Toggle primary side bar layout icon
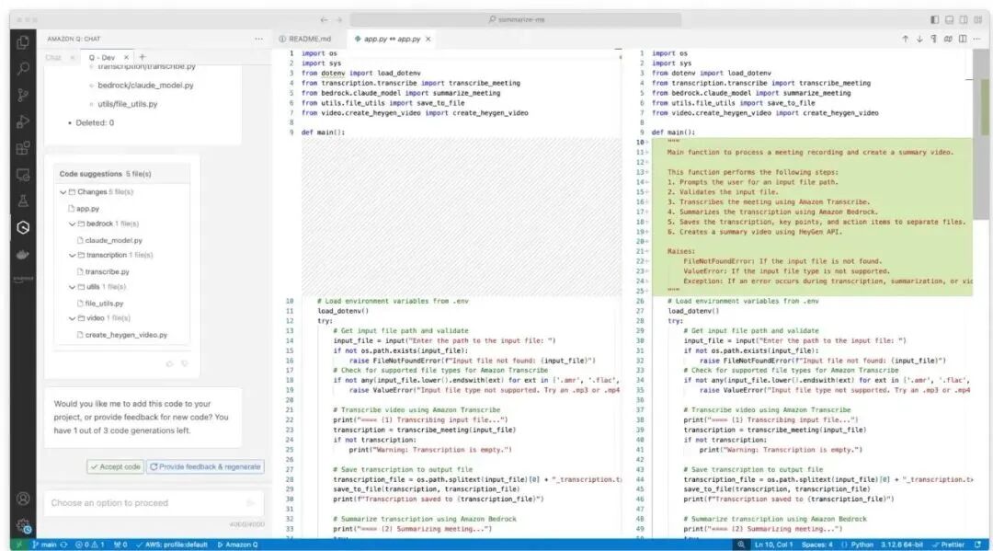Screen dimensions: 993x551 (935, 19)
